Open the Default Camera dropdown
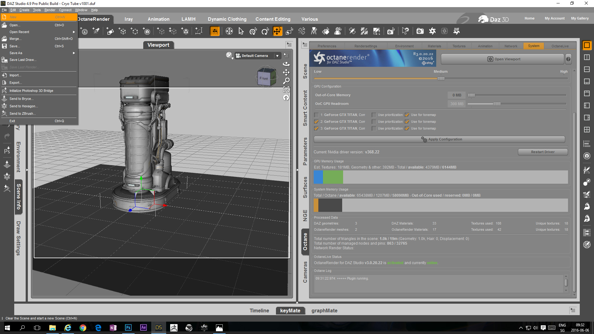Viewport: 594px width, 334px height. [277, 56]
